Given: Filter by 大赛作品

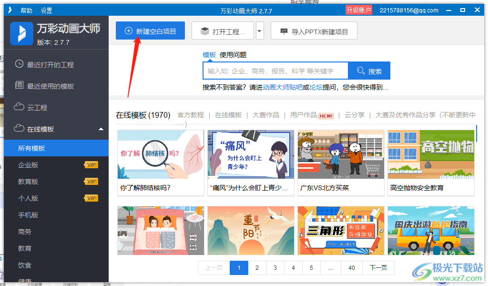Looking at the screenshot, I should pyautogui.click(x=266, y=115).
